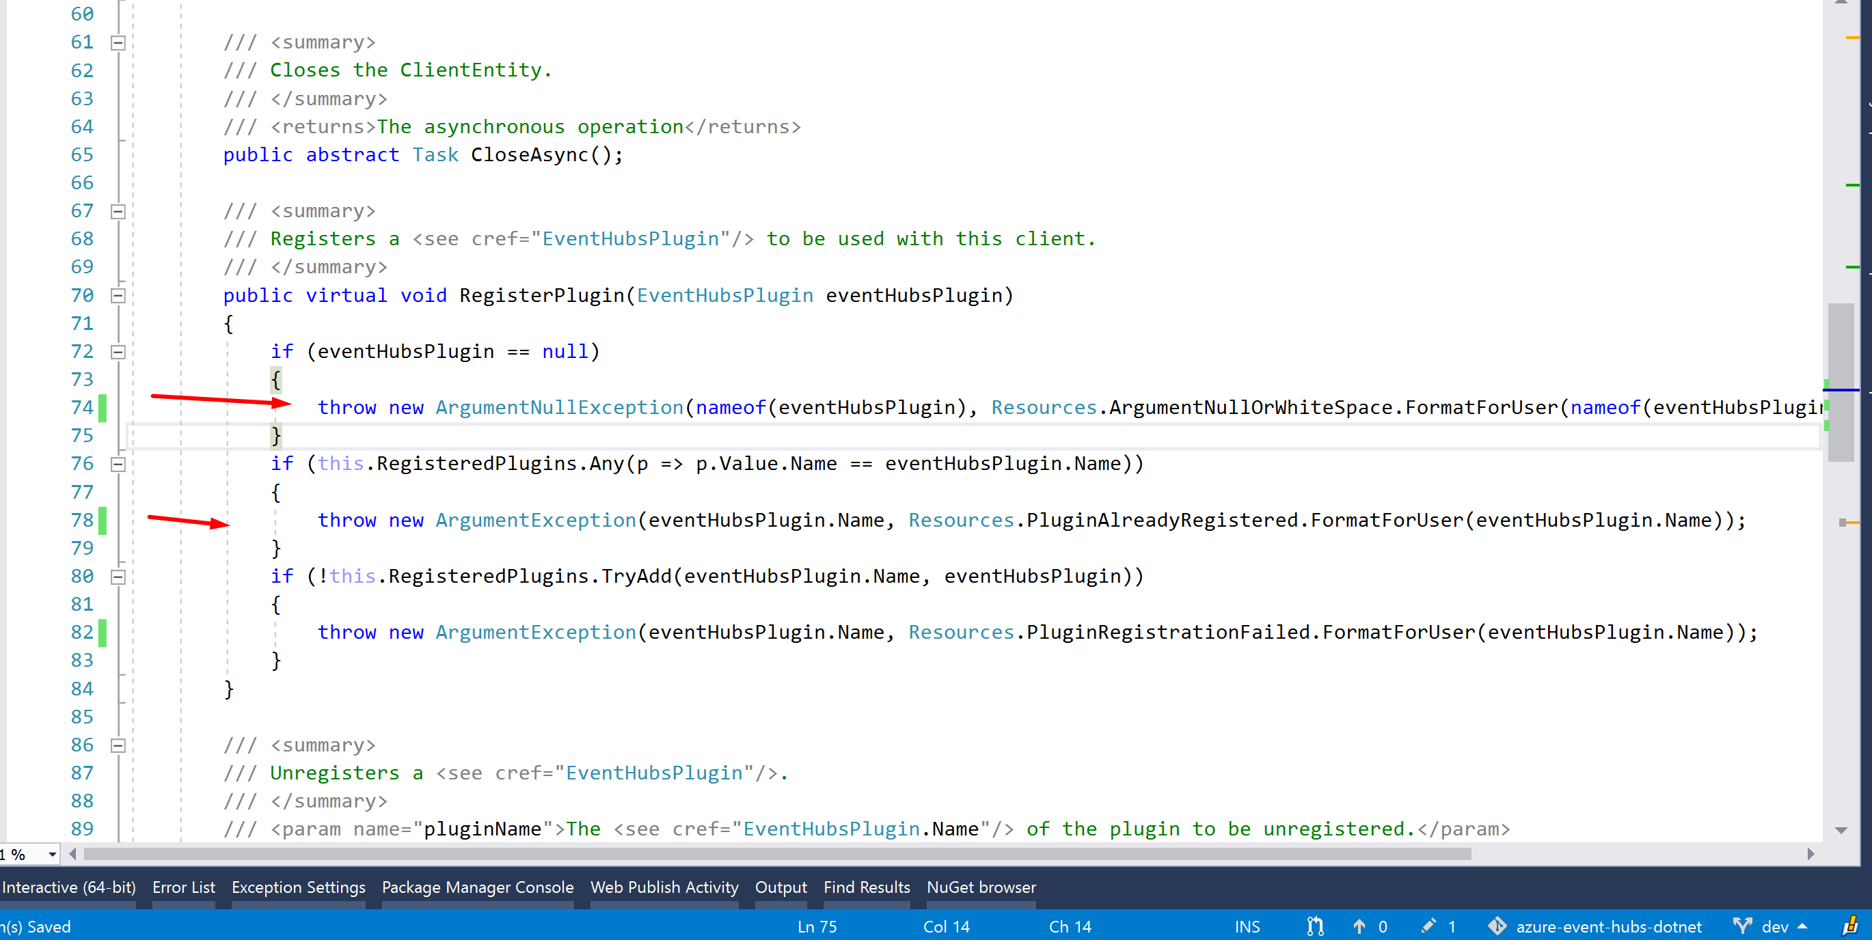Click the INS insert mode indicator

tap(1247, 927)
